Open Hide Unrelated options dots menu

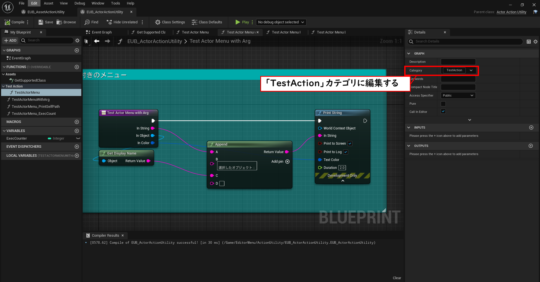tap(142, 22)
